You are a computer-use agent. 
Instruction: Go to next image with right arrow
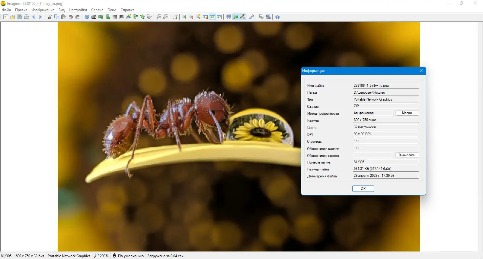coord(40,17)
